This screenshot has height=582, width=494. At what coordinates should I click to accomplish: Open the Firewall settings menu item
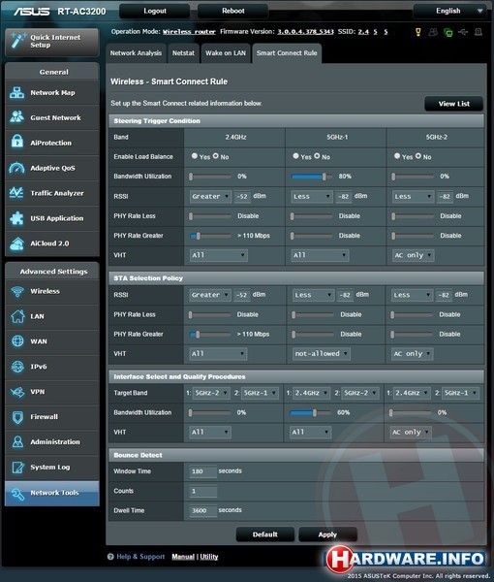(52, 417)
